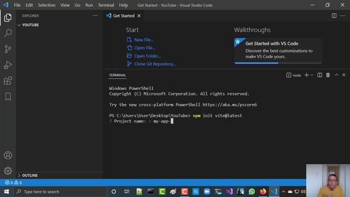Click the npm init vite@latest command text

tap(217, 115)
